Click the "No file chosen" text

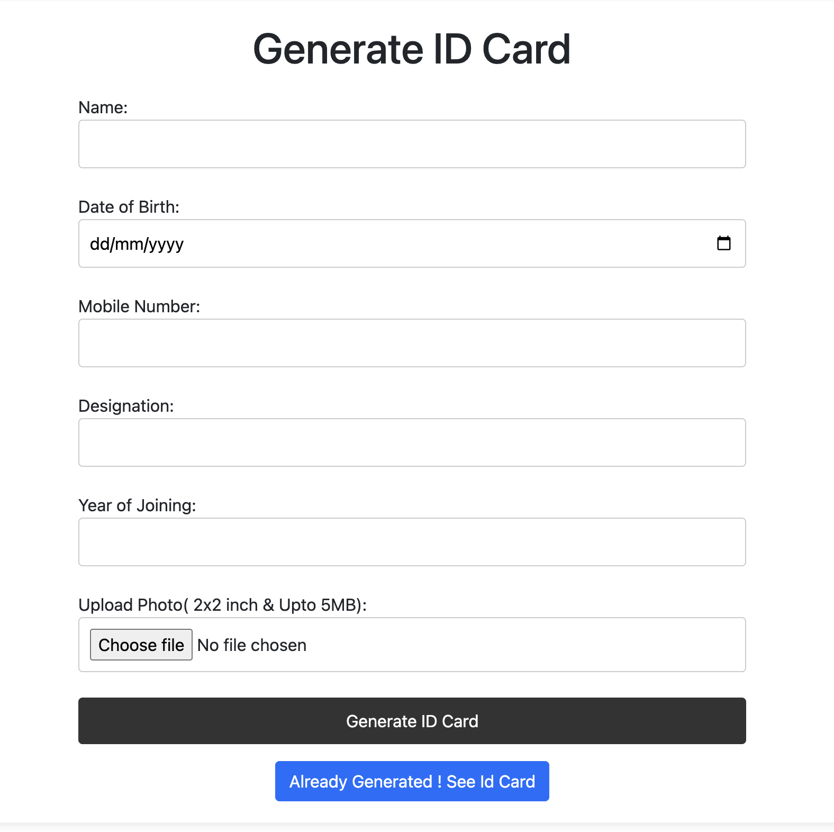pos(252,645)
